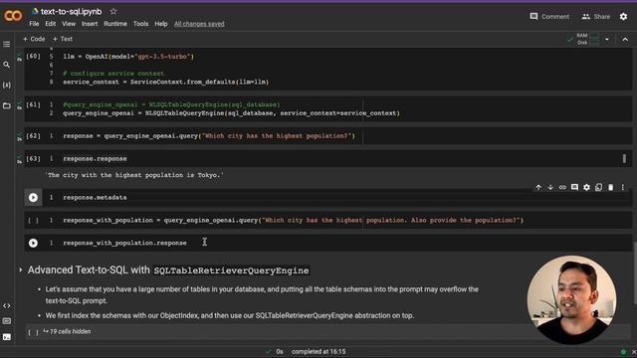Screen dimensions: 637x358
Task: Open the Colab logo home link
Action: coord(13,16)
